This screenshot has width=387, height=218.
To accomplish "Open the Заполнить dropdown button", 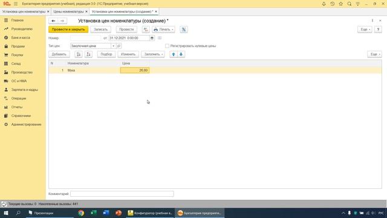I will (153, 54).
